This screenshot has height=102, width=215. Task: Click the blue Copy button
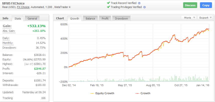click(x=206, y=5)
